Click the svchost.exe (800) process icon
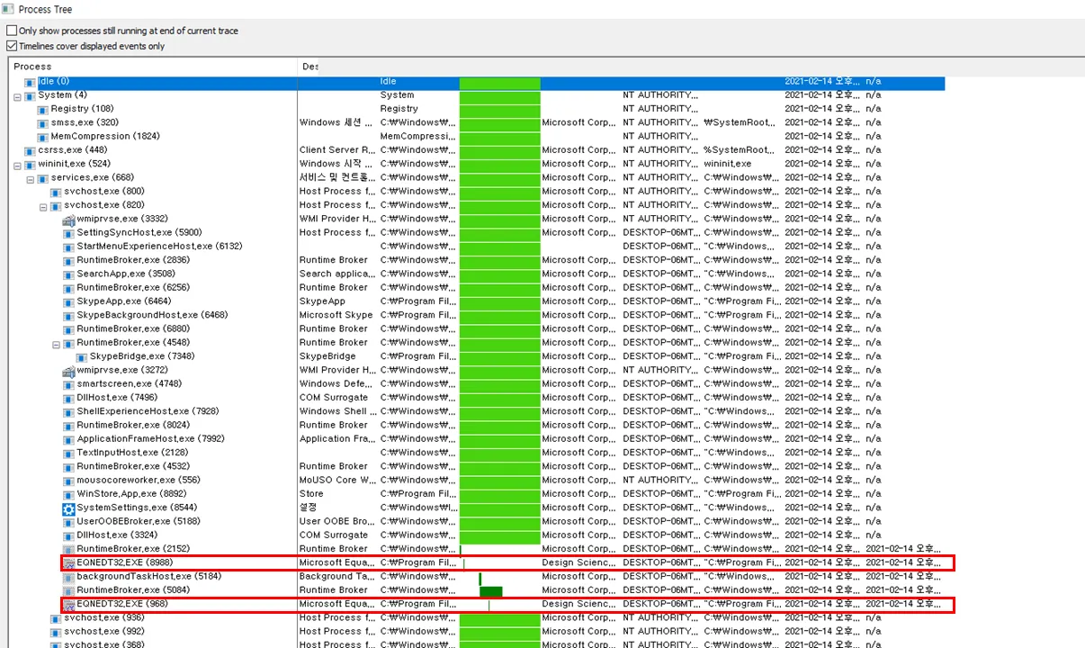The width and height of the screenshot is (1085, 648). tap(56, 192)
